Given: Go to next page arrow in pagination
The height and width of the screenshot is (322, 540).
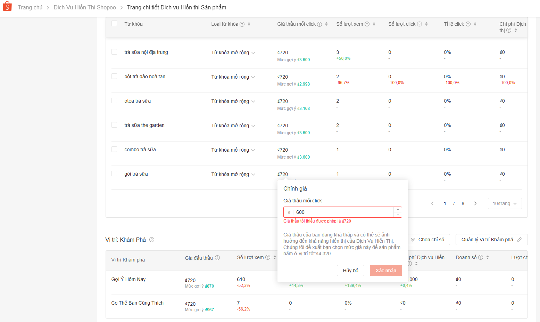Looking at the screenshot, I should (x=475, y=203).
